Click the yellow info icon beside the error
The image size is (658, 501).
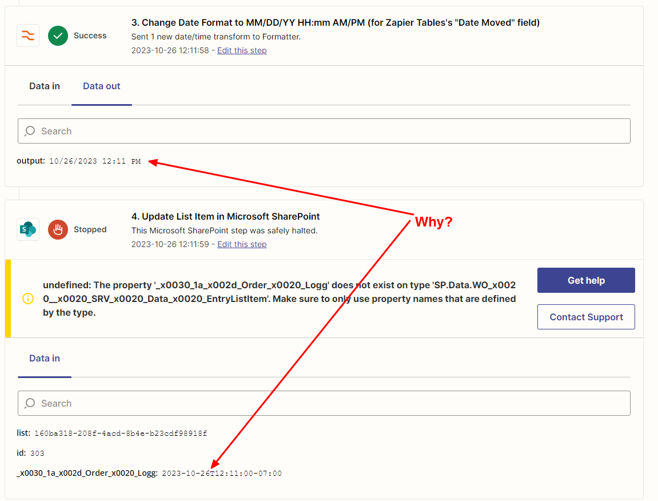[x=28, y=299]
